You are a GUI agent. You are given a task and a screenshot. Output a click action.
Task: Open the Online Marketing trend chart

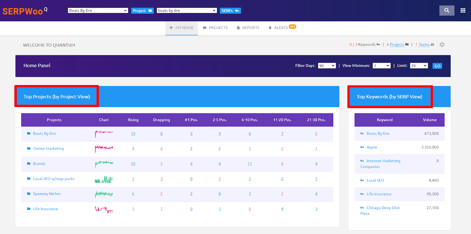click(x=104, y=149)
